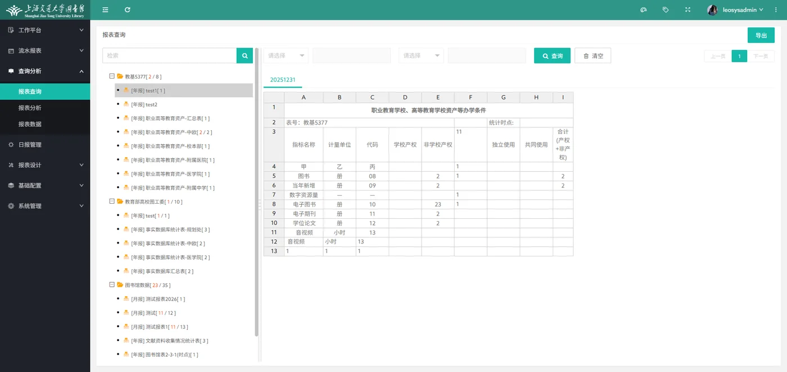The width and height of the screenshot is (787, 372).
Task: Select 文献资料收集情况统计表 tree item
Action: click(x=170, y=341)
